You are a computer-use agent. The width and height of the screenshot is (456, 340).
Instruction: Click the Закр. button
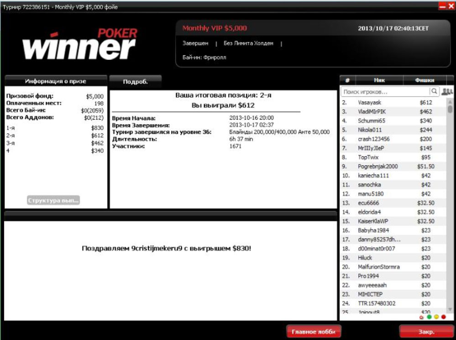pos(426,332)
